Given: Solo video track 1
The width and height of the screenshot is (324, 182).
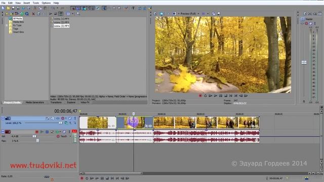Looking at the screenshot, I should pyautogui.click(x=75, y=118).
